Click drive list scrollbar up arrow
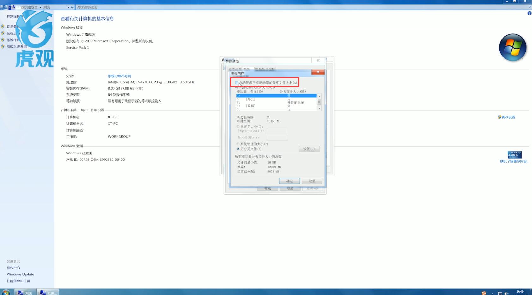 (319, 96)
